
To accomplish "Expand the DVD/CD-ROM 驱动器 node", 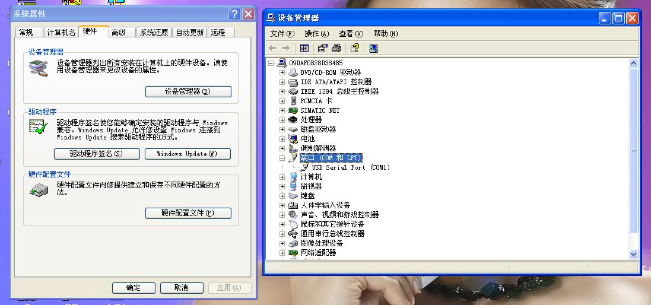I will [x=282, y=72].
